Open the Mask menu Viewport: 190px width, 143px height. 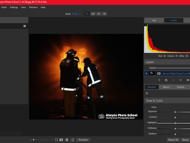[x=4, y=7]
